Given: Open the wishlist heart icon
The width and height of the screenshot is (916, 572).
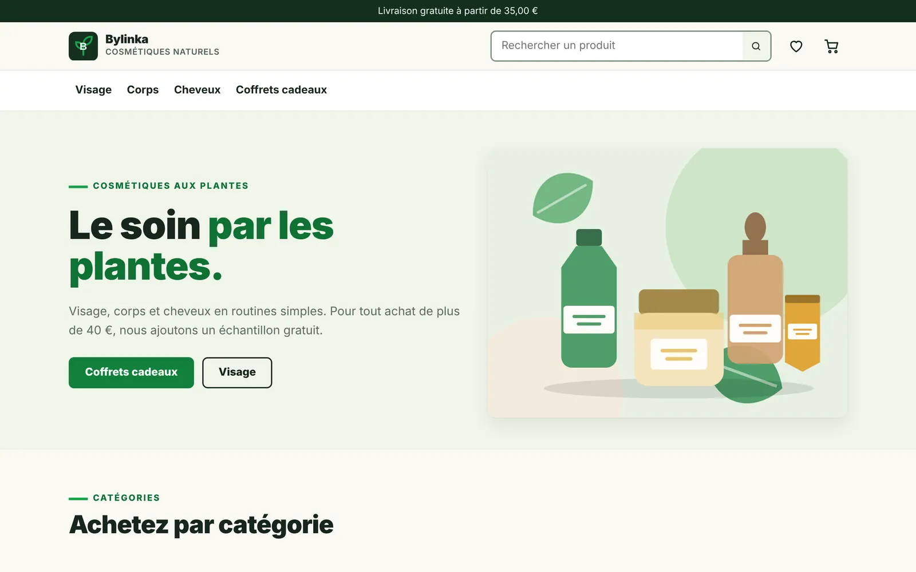Looking at the screenshot, I should (x=796, y=46).
